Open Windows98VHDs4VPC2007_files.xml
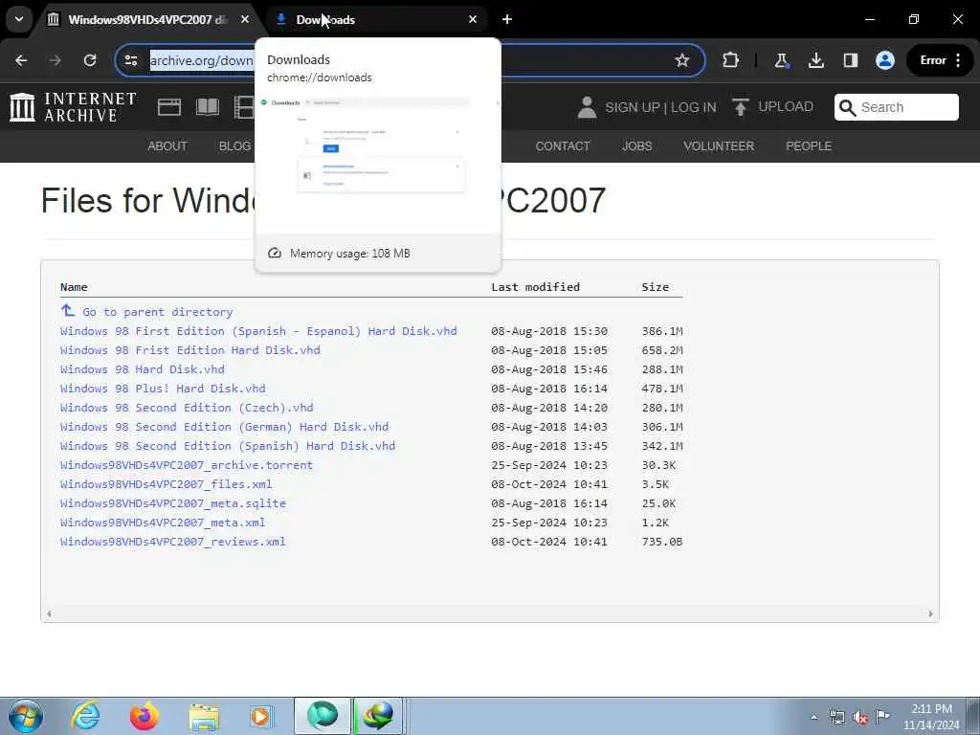 (x=167, y=483)
